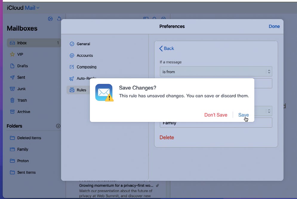Open the action dropdown stepper above Family
297x199 pixels.
[269, 111]
